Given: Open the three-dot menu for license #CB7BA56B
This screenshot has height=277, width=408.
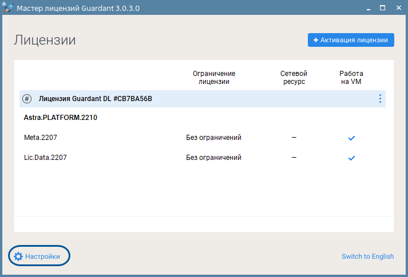Looking at the screenshot, I should (379, 99).
